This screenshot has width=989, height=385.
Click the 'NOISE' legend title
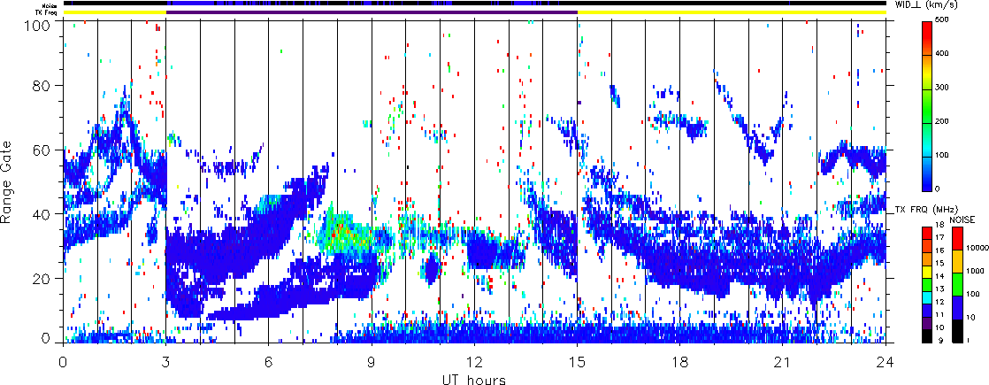[962, 219]
